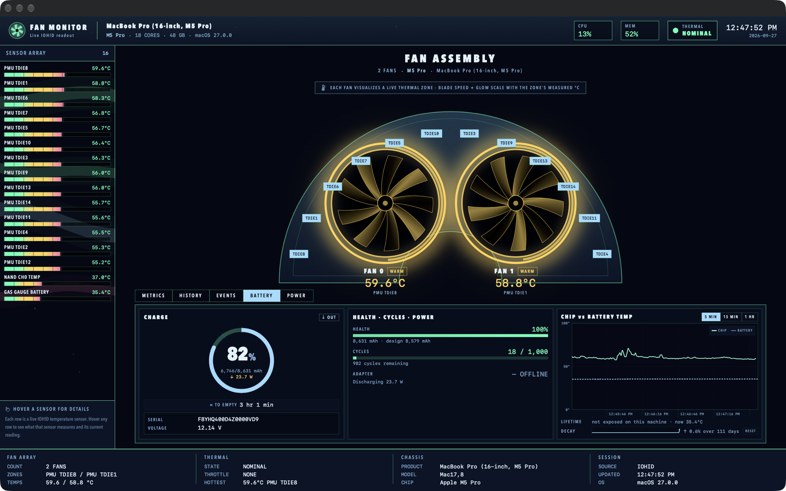Select the GAS GAUGE BATTERY sensor row
The width and height of the screenshot is (786, 491).
point(57,295)
